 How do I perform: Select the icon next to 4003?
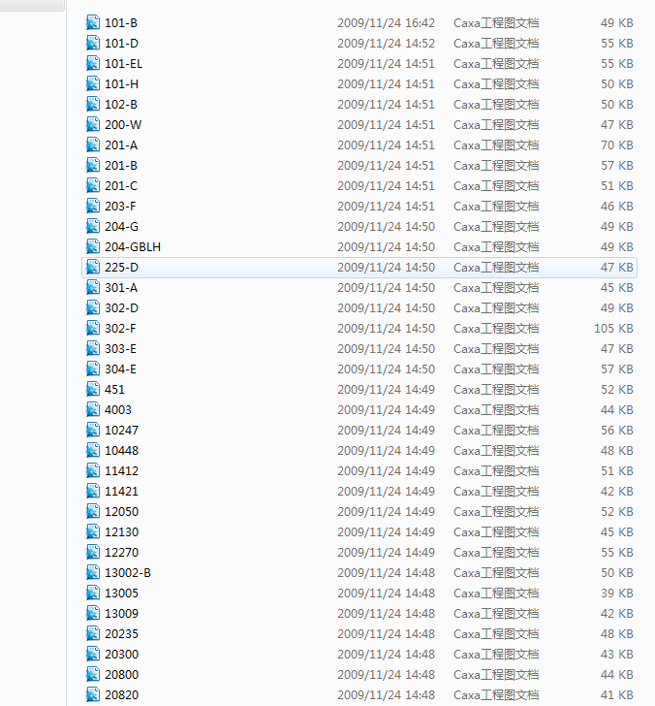93,409
